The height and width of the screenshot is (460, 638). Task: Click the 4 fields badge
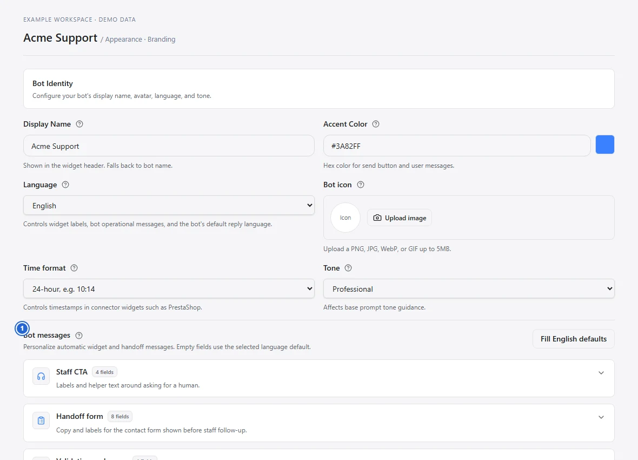[104, 372]
